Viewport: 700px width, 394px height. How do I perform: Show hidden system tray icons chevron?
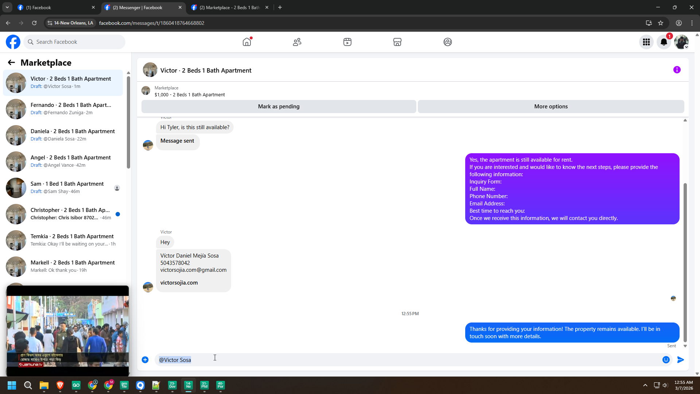pos(645,385)
